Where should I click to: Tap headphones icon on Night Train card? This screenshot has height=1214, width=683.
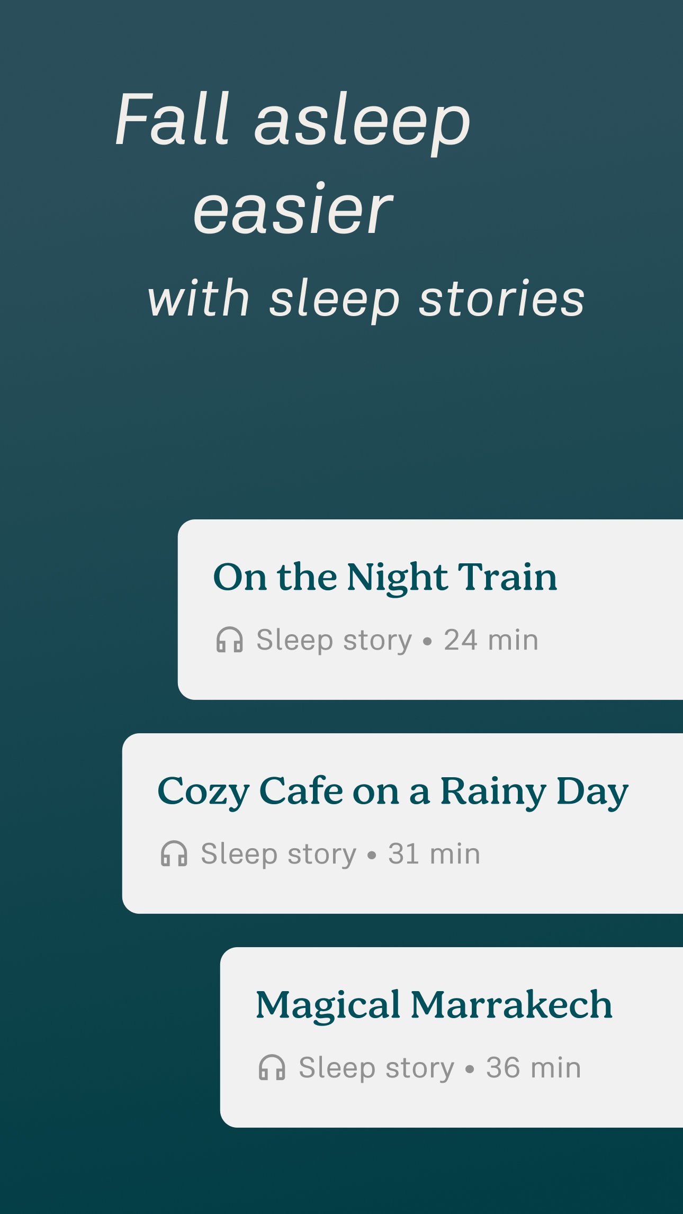[x=229, y=640]
